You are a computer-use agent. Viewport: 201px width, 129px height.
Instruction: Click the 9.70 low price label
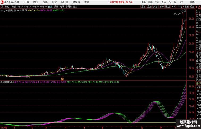click(28, 77)
